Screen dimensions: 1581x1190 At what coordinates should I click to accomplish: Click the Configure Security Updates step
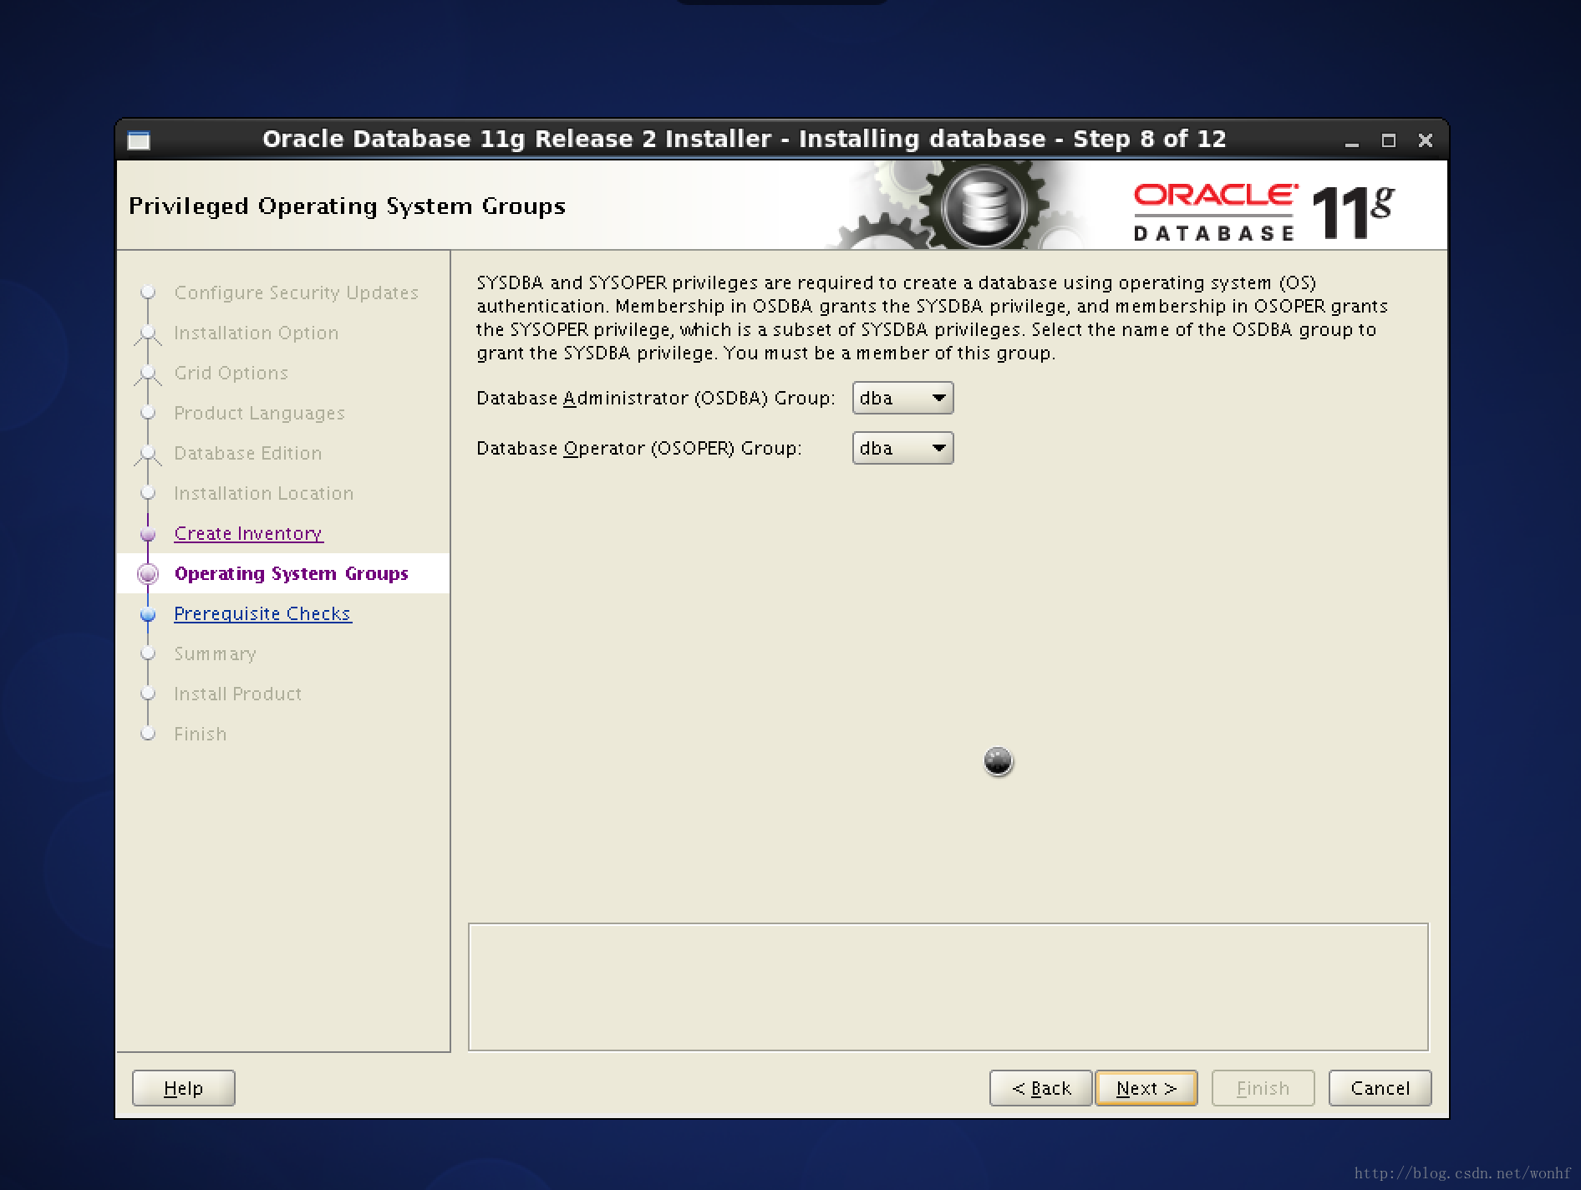(x=296, y=292)
